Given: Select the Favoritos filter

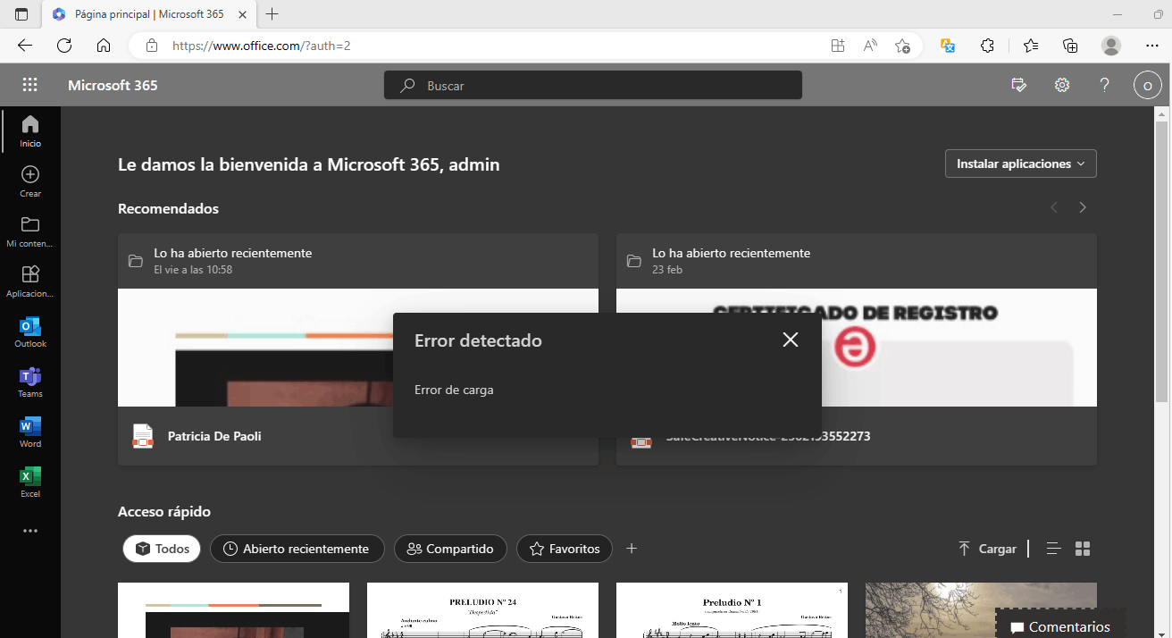Looking at the screenshot, I should (565, 549).
